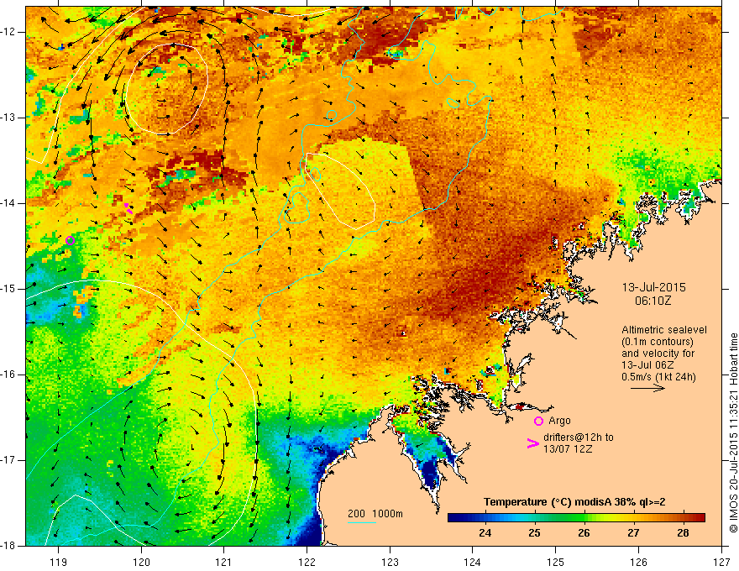The image size is (739, 571).
Task: Click the '0.5m/s (1kt 24h)' label
Action: coord(658,377)
